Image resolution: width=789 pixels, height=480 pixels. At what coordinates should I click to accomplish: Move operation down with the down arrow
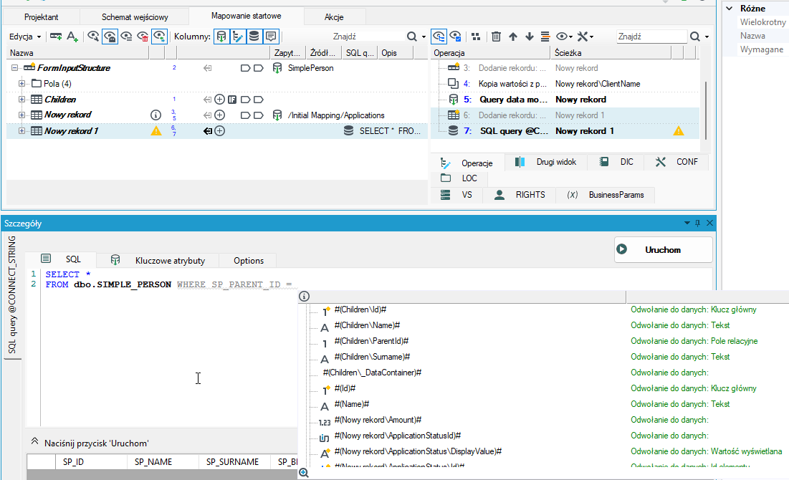pyautogui.click(x=530, y=37)
